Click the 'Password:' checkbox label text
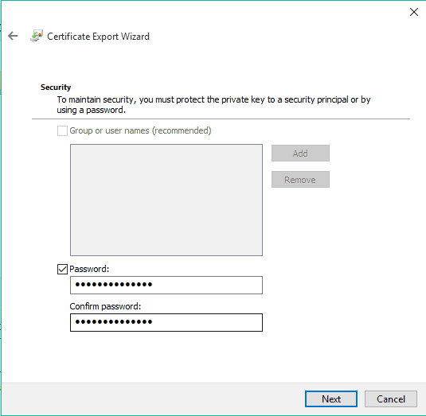This screenshot has width=426, height=416. [89, 269]
